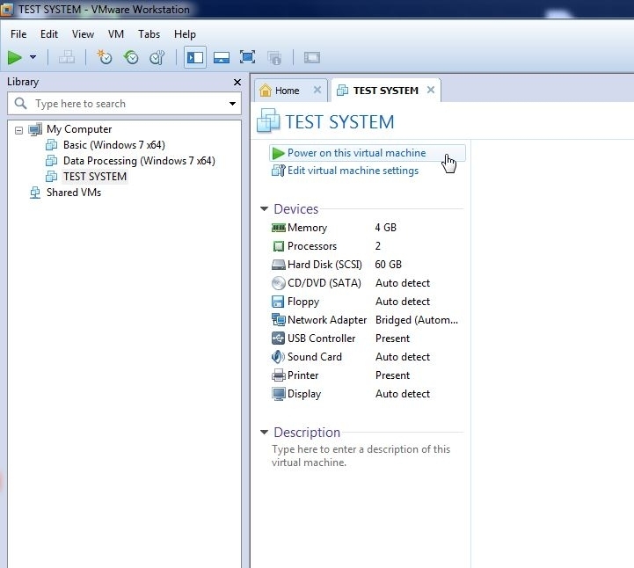Image resolution: width=634 pixels, height=568 pixels.
Task: Click the Hard Disk (SCSI) device icon
Action: coord(279,265)
